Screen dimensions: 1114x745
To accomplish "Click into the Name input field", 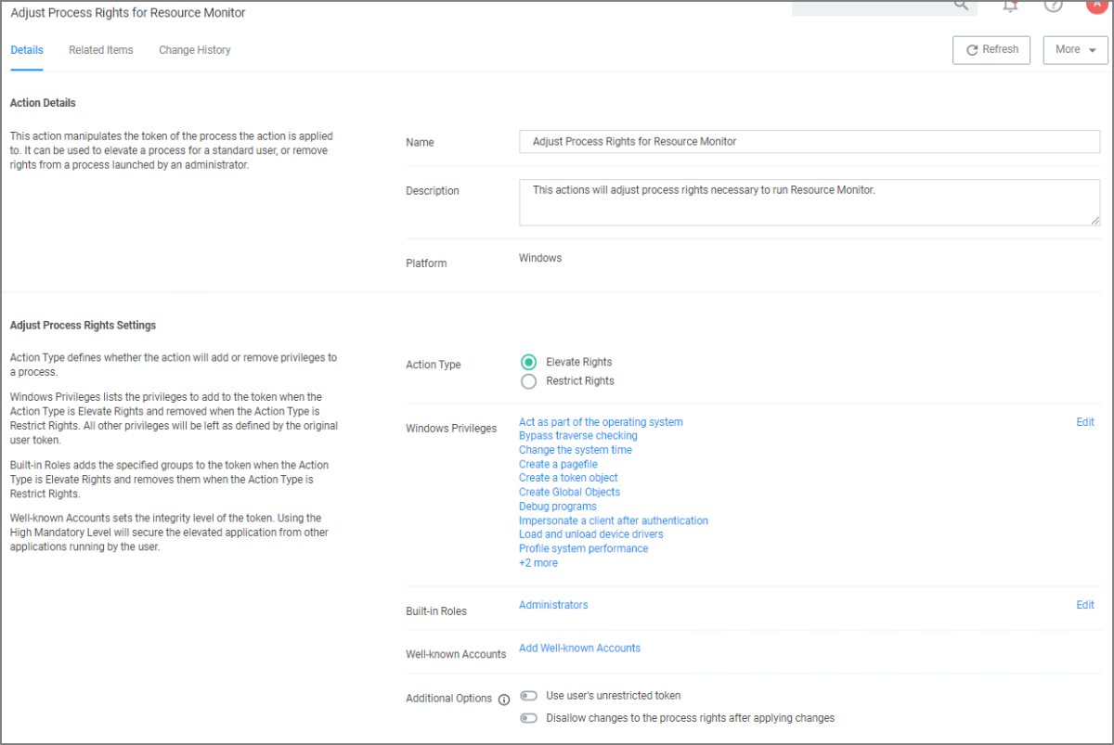I will point(809,142).
